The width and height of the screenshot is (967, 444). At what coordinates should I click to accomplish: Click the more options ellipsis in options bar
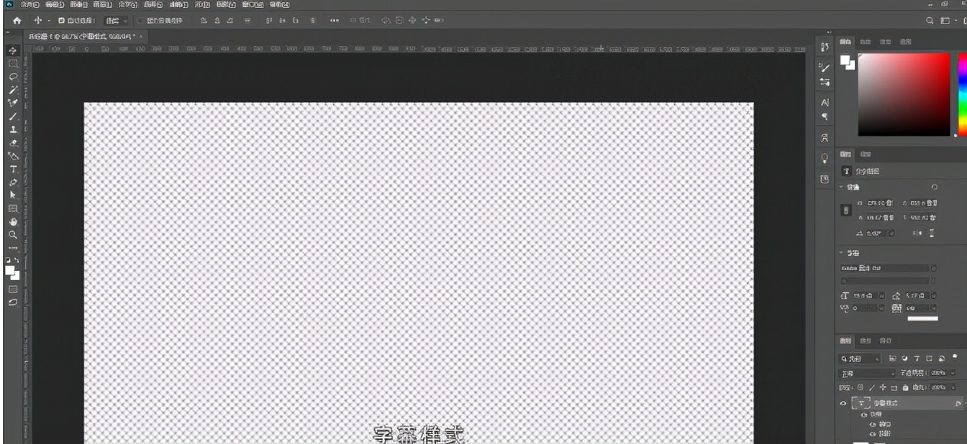click(x=334, y=21)
